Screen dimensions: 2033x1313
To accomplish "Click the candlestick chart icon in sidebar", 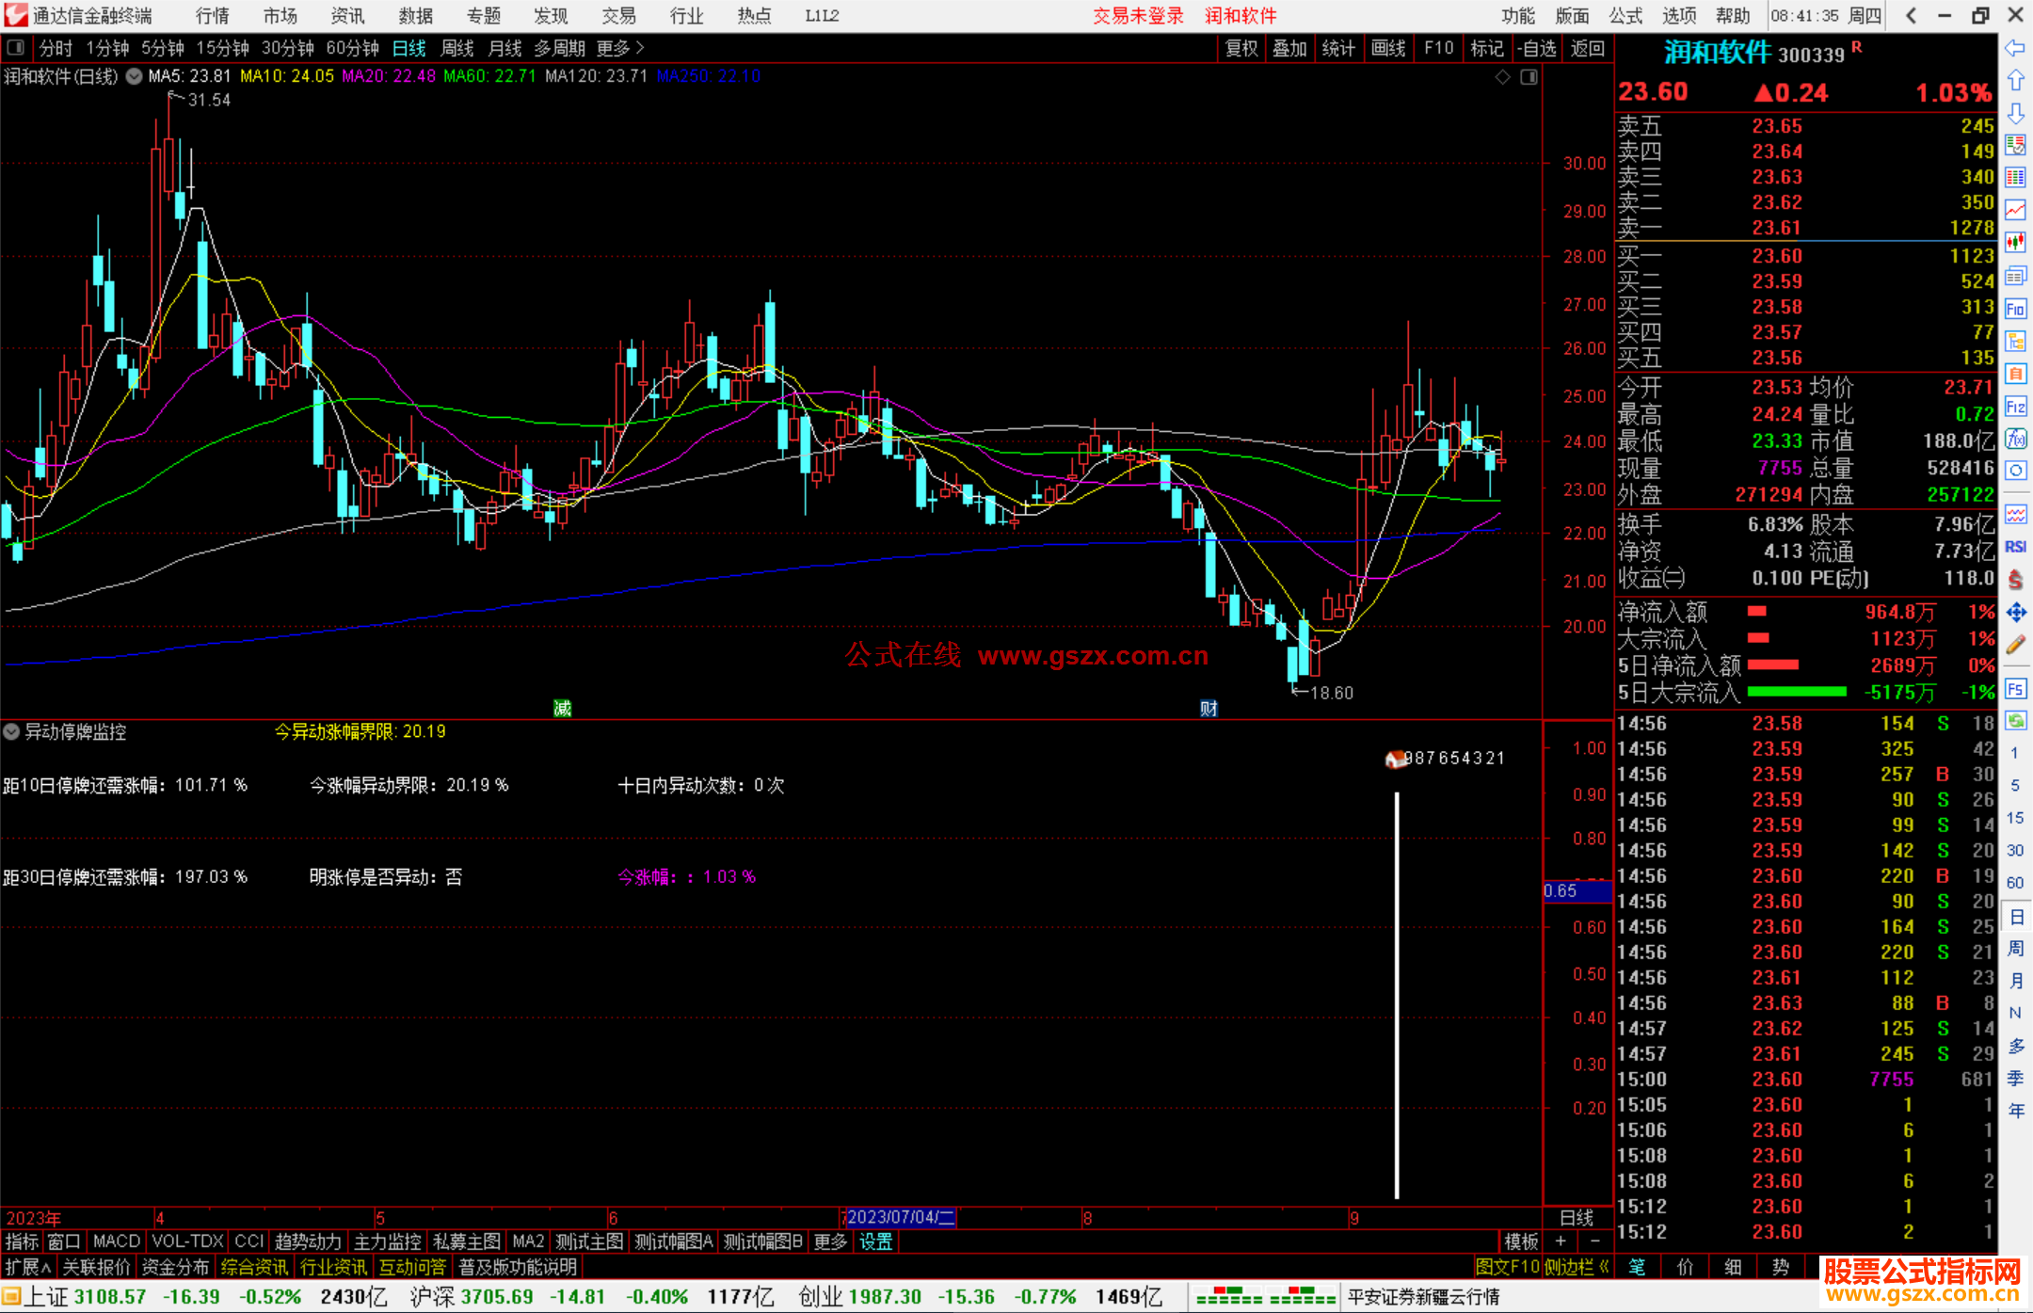I will (2015, 243).
